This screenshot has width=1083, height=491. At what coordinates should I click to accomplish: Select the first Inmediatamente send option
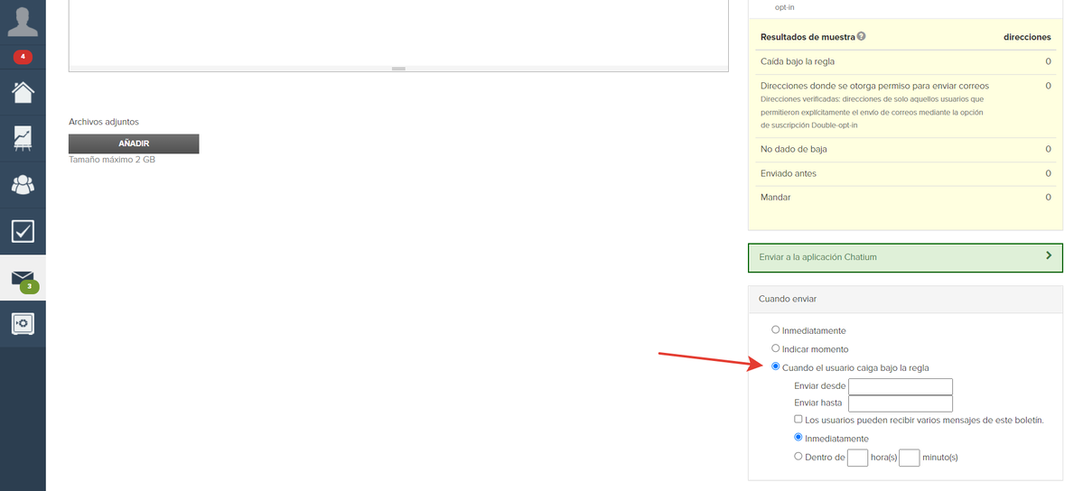pos(776,330)
